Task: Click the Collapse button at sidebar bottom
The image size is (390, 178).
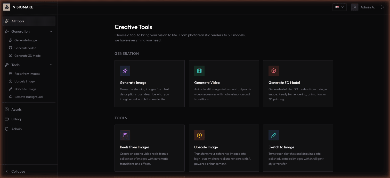Action: pos(16,171)
